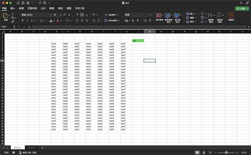Screen dimensions: 251x155
Task: Expand the merge and center dropdown
Action: coord(119,20)
